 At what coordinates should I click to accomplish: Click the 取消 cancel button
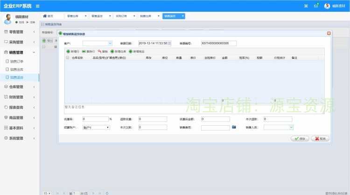(x=320, y=138)
